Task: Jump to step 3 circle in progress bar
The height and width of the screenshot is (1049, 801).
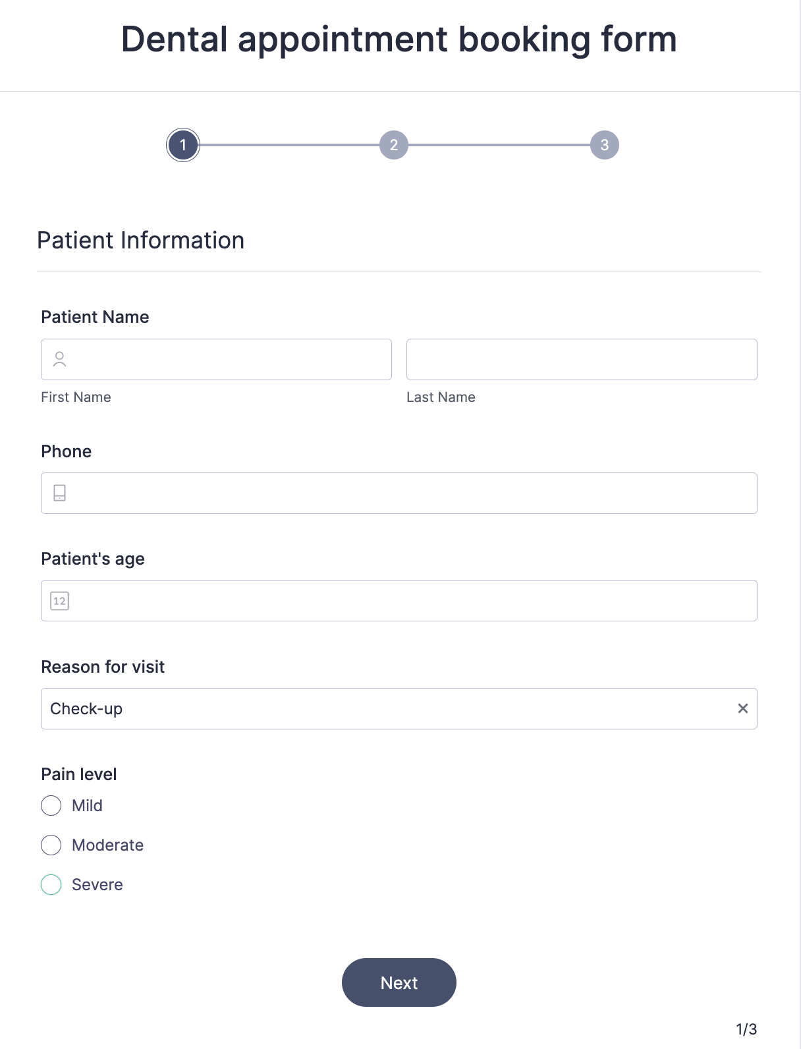Action: point(605,145)
